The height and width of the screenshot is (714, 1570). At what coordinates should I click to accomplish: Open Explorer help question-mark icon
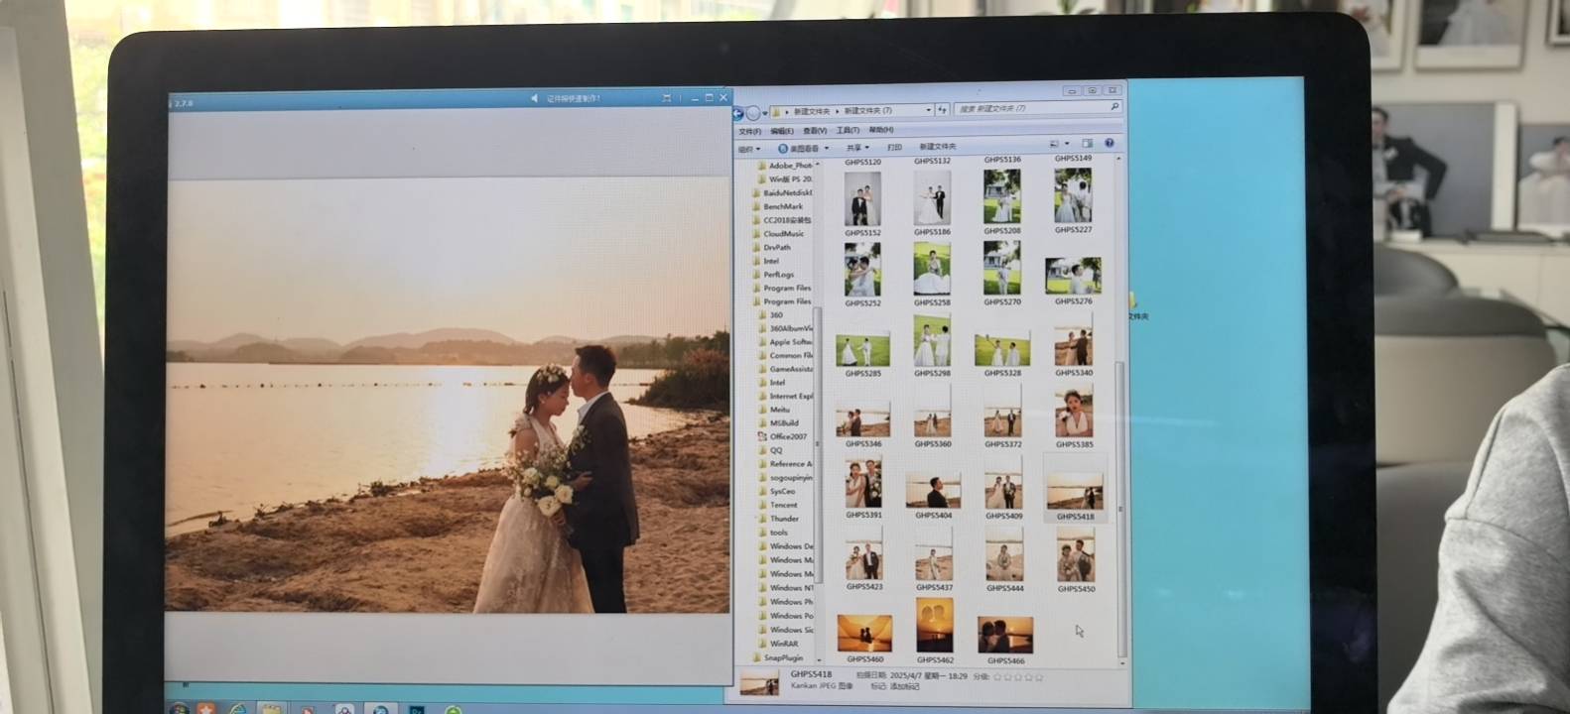1109,144
